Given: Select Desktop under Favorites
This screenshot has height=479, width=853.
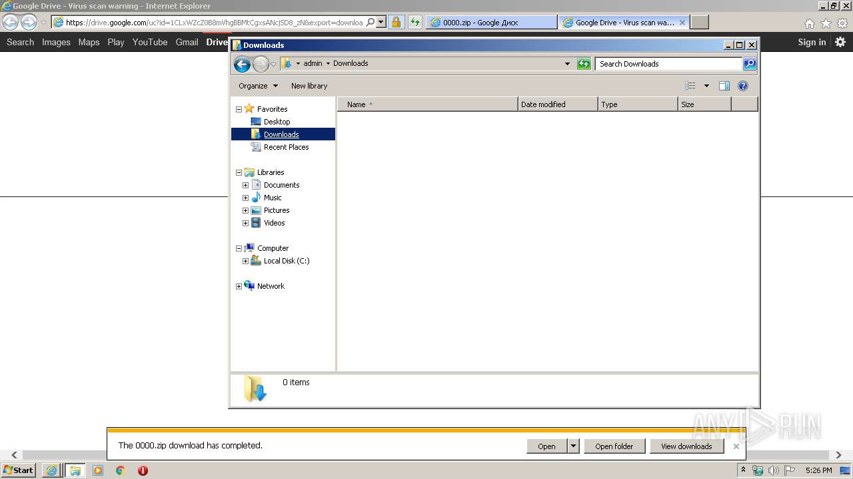Looking at the screenshot, I should 277,122.
